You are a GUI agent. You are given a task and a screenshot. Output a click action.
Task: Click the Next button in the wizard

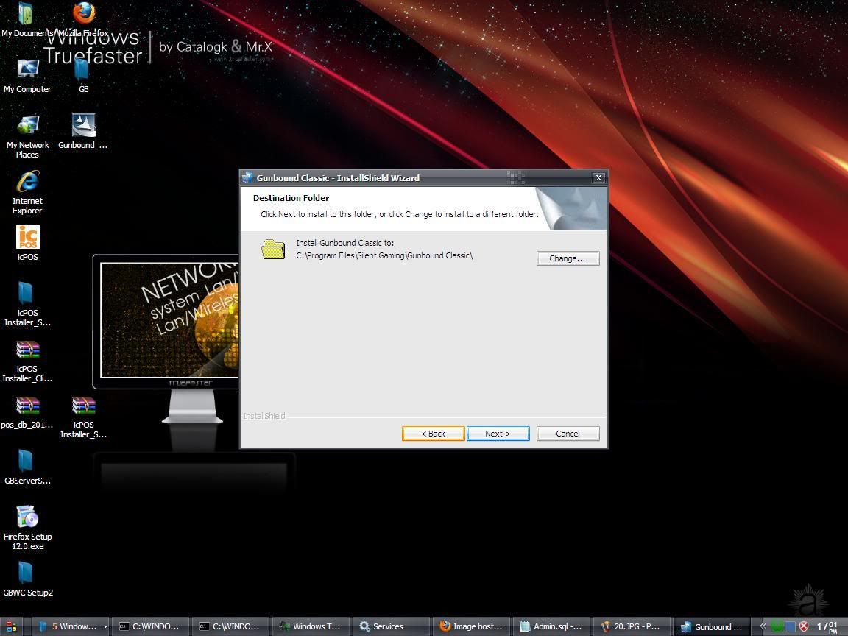point(498,434)
